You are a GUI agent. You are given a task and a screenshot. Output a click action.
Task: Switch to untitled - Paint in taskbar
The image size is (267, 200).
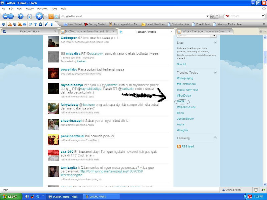(101, 197)
